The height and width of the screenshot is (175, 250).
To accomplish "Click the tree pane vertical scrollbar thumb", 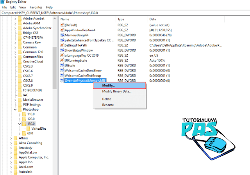I will [x=55, y=68].
